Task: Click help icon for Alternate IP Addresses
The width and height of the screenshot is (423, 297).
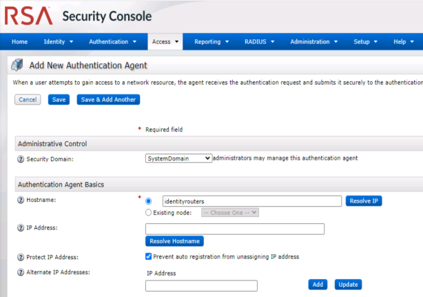Action: tap(20, 272)
